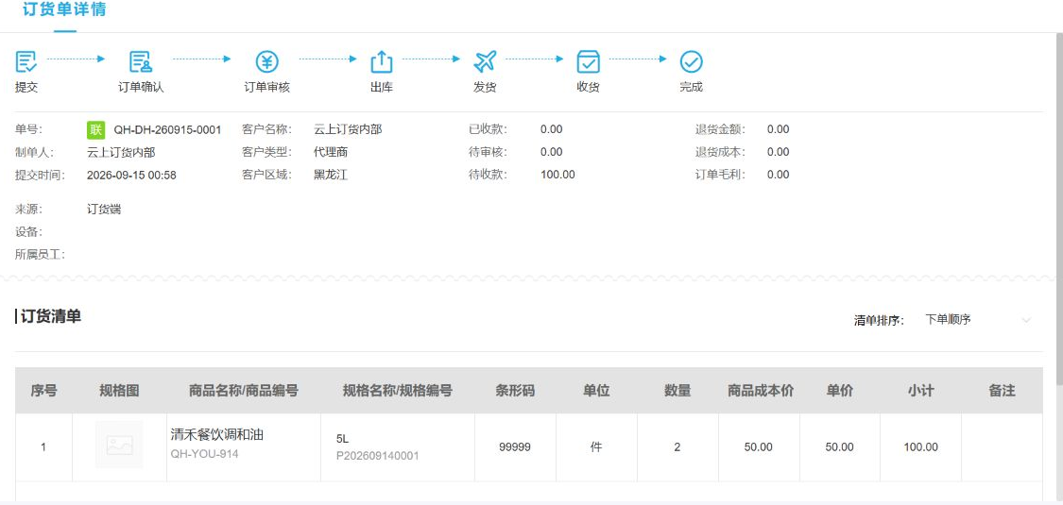Click submit time 2026-09-15 00:58
Image resolution: width=1063 pixels, height=505 pixels.
(131, 176)
